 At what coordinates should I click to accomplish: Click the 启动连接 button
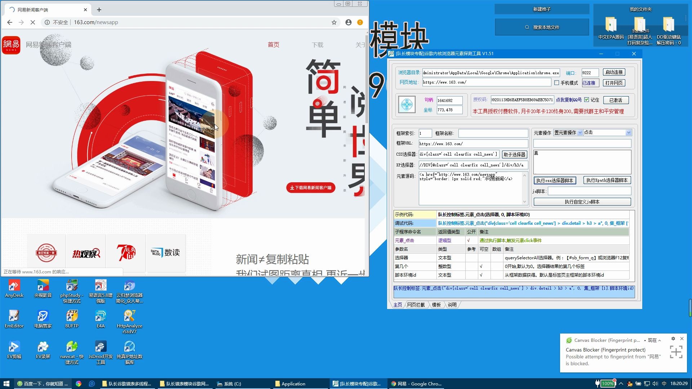(614, 72)
